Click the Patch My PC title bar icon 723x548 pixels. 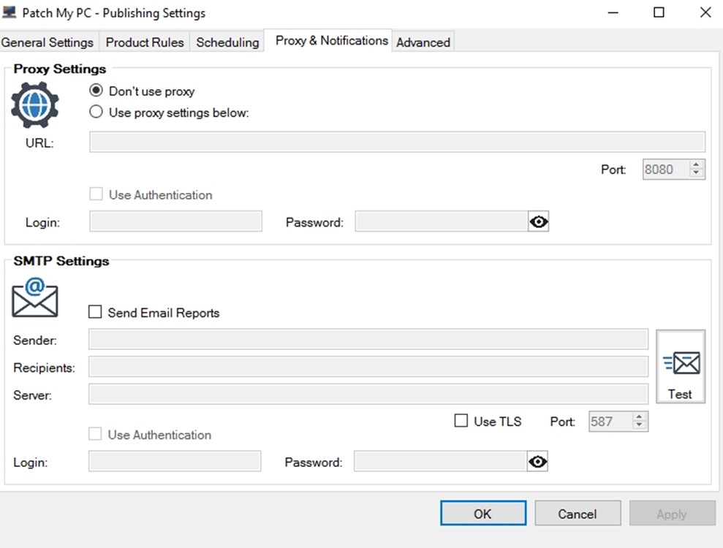coord(10,12)
